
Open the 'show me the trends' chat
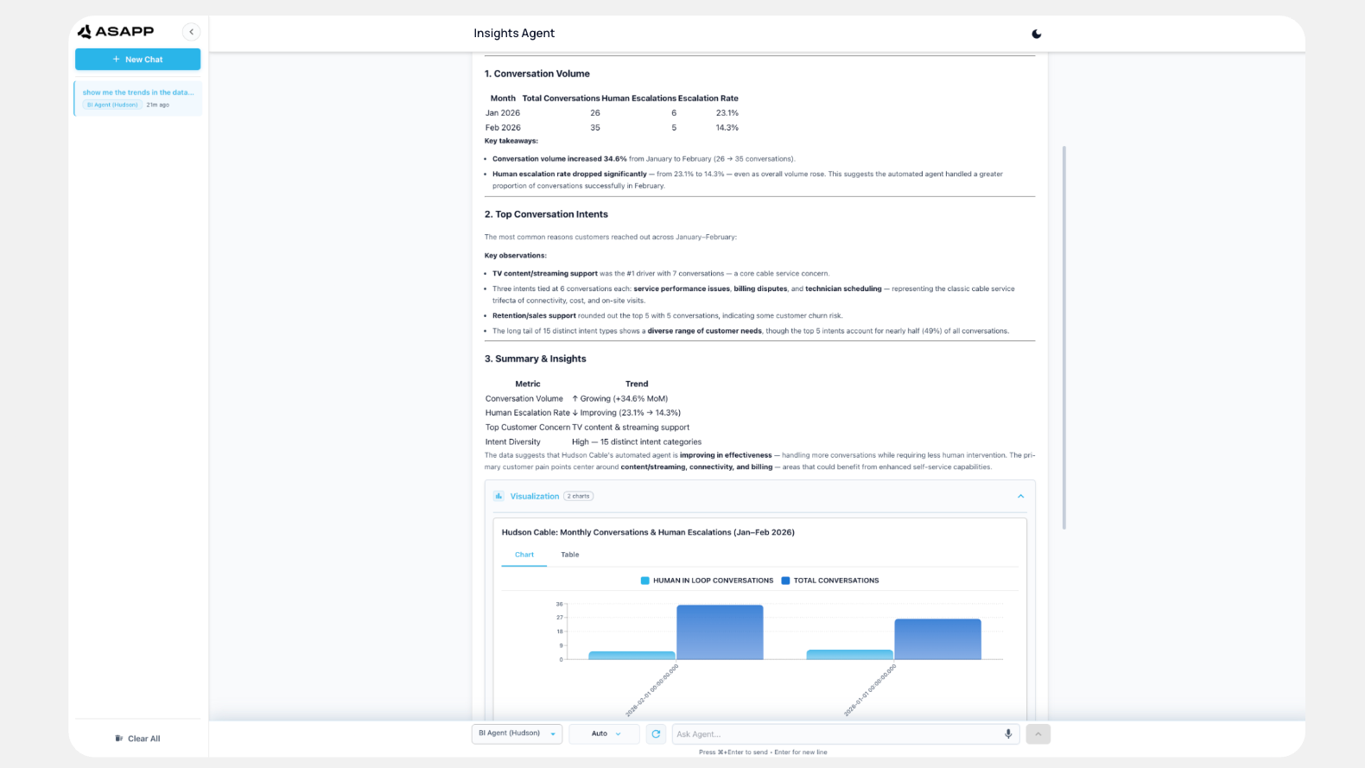[x=138, y=98]
